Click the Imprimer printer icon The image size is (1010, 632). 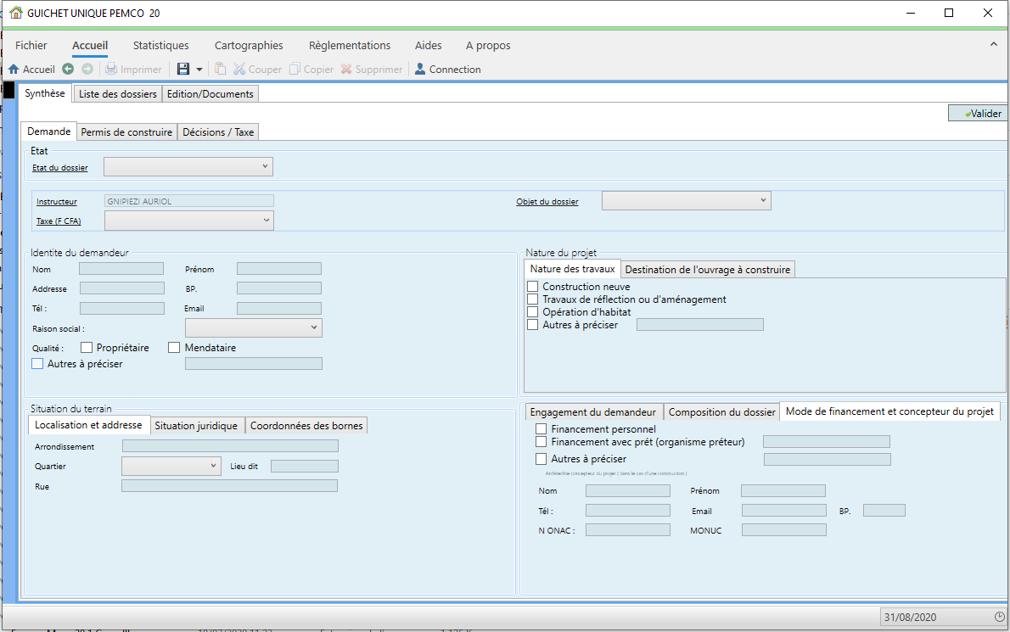click(111, 69)
